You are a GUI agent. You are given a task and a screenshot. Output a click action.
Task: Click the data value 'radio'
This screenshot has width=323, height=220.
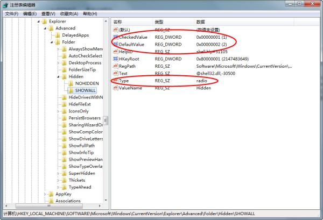point(201,81)
